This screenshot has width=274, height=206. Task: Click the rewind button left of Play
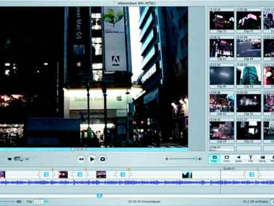pyautogui.click(x=81, y=159)
